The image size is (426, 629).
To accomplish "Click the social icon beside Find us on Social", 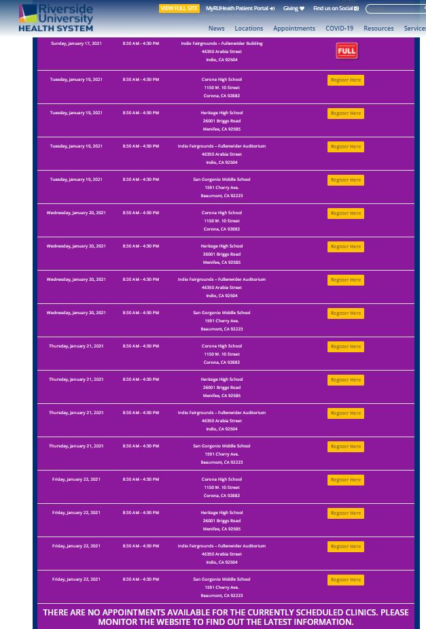I will 356,9.
